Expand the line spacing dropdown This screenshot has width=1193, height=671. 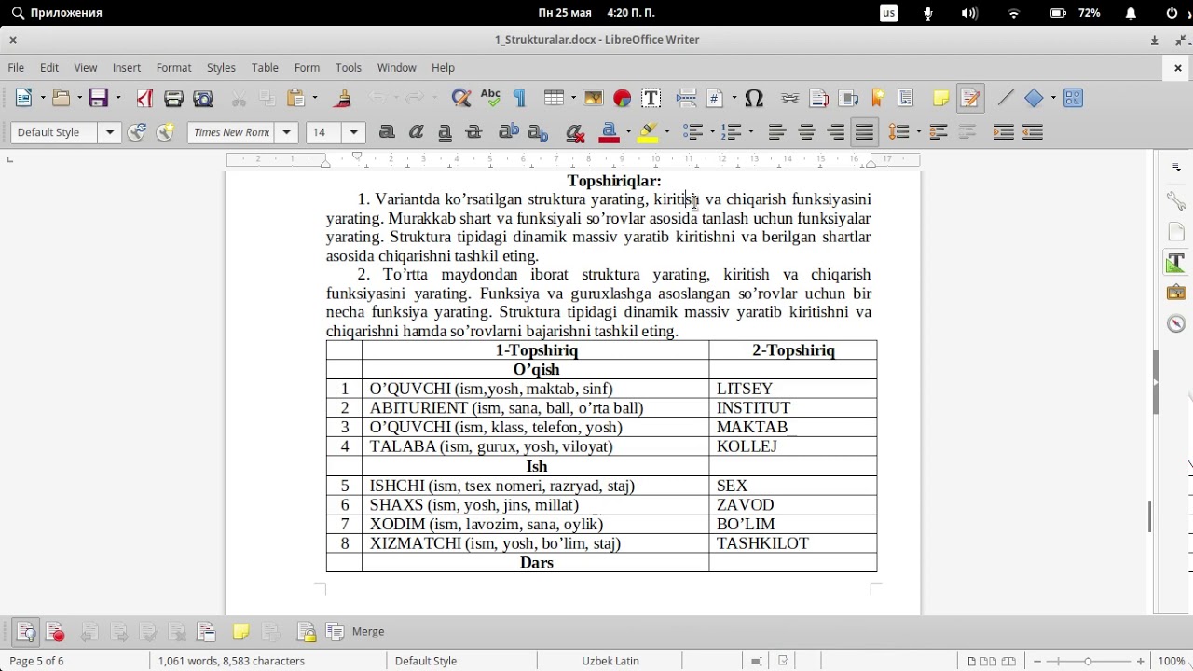(x=917, y=132)
